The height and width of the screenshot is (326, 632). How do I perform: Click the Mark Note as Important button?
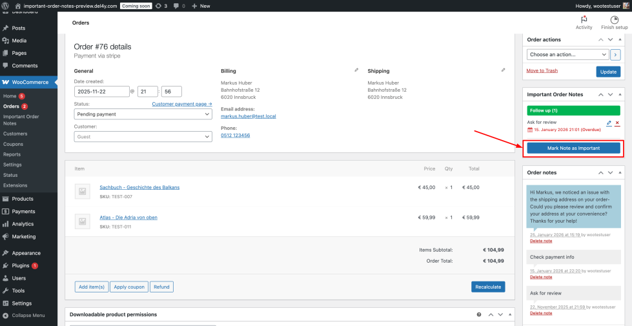point(573,148)
